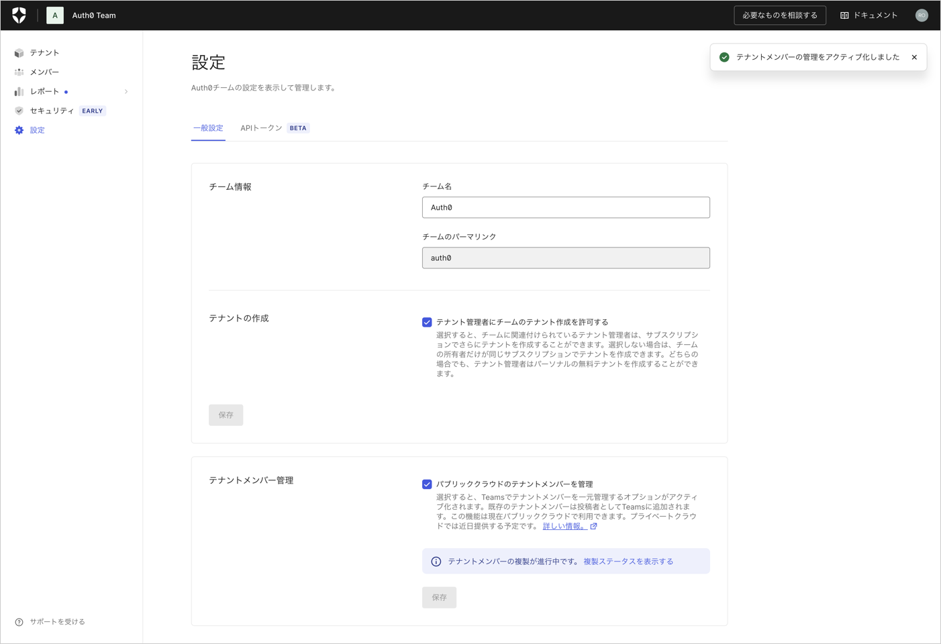Open the team avatar 'A' switcher
This screenshot has height=644, width=941.
coord(55,15)
